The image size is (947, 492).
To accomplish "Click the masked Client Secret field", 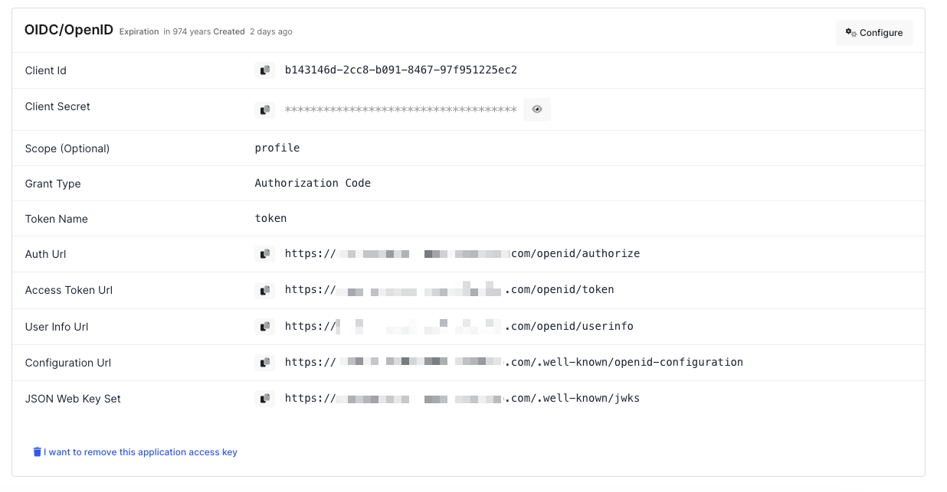I will pyautogui.click(x=398, y=109).
